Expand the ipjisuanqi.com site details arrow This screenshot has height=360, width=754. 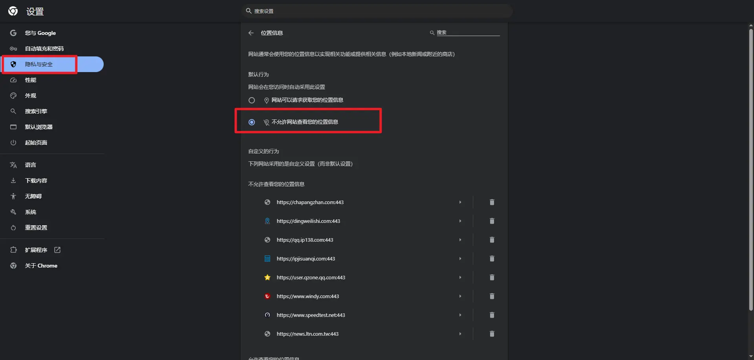pos(460,259)
